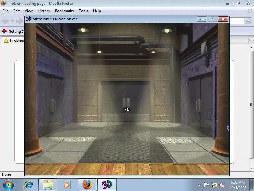Open Windows Media Player from taskbar
This screenshot has height=191, width=254.
67,185
